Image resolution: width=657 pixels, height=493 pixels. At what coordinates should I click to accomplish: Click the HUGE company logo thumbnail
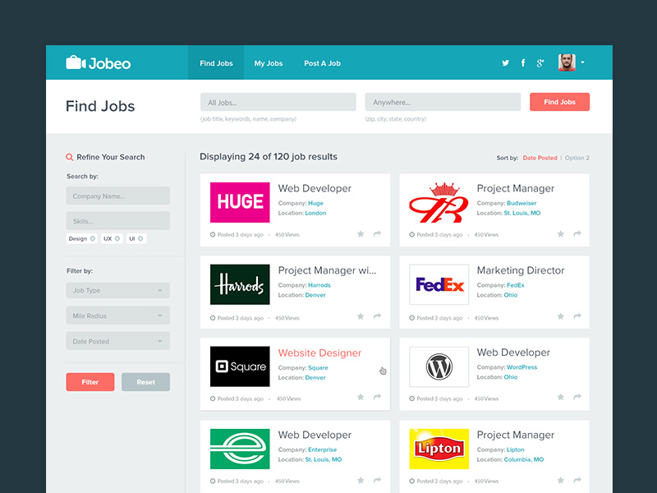[240, 202]
